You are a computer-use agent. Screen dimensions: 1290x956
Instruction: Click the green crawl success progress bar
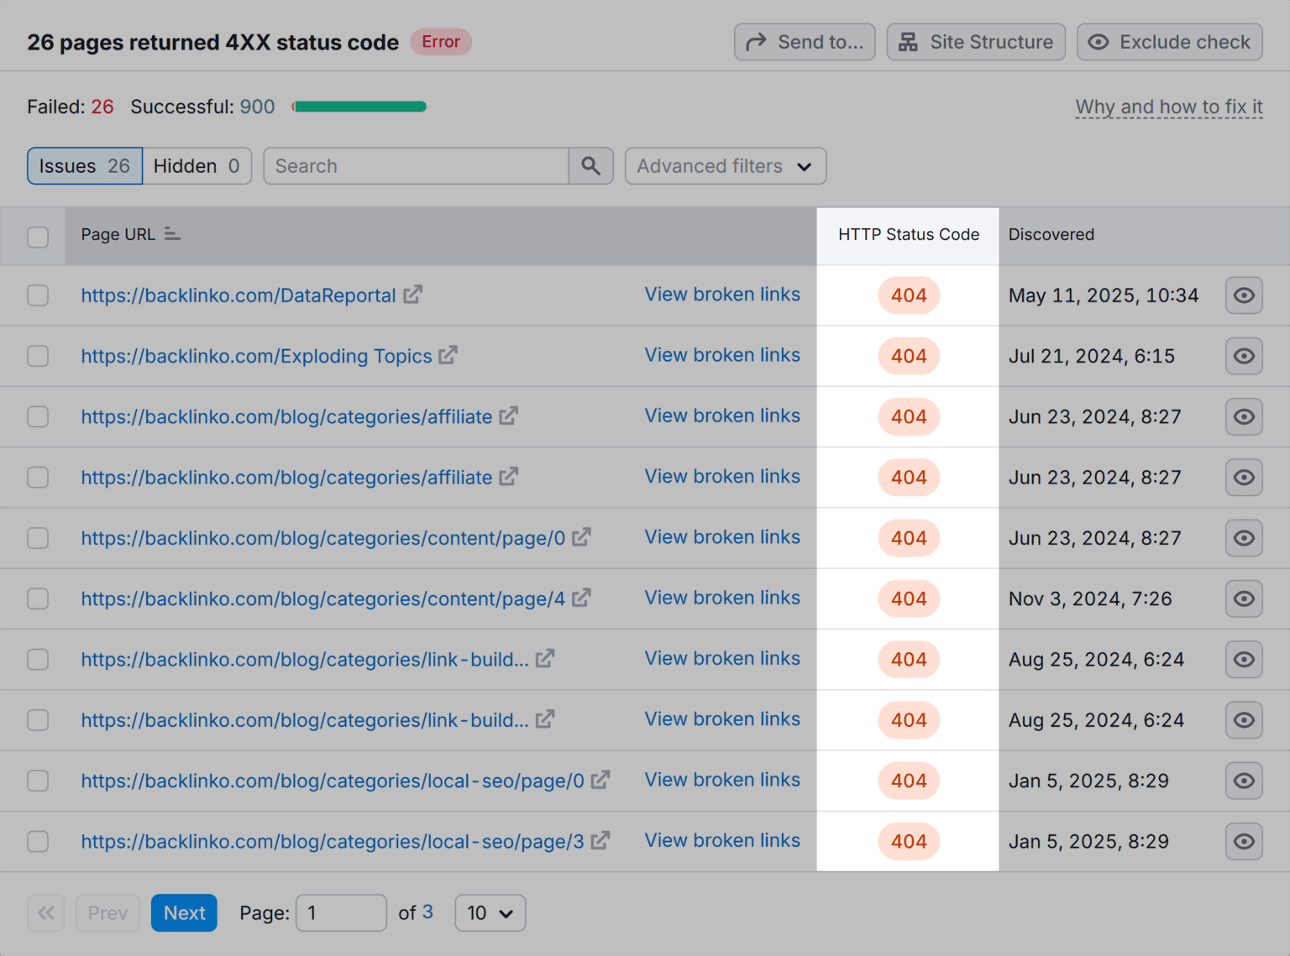point(359,107)
